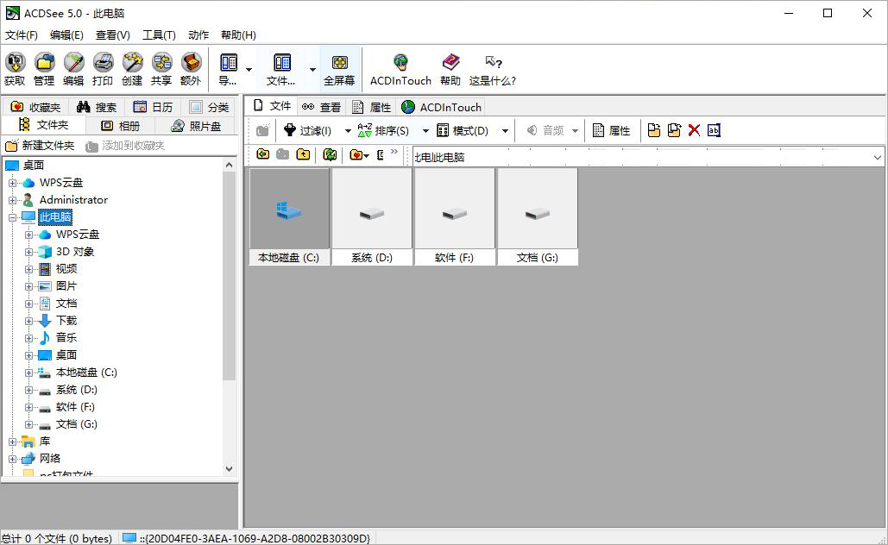The image size is (888, 545).
Task: Click the copy-to-folder icon
Action: point(654,131)
